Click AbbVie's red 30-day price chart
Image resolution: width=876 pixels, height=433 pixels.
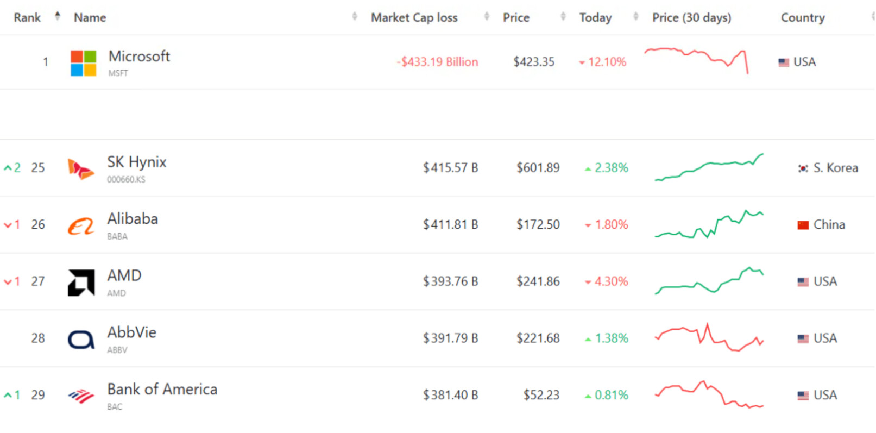(x=709, y=337)
